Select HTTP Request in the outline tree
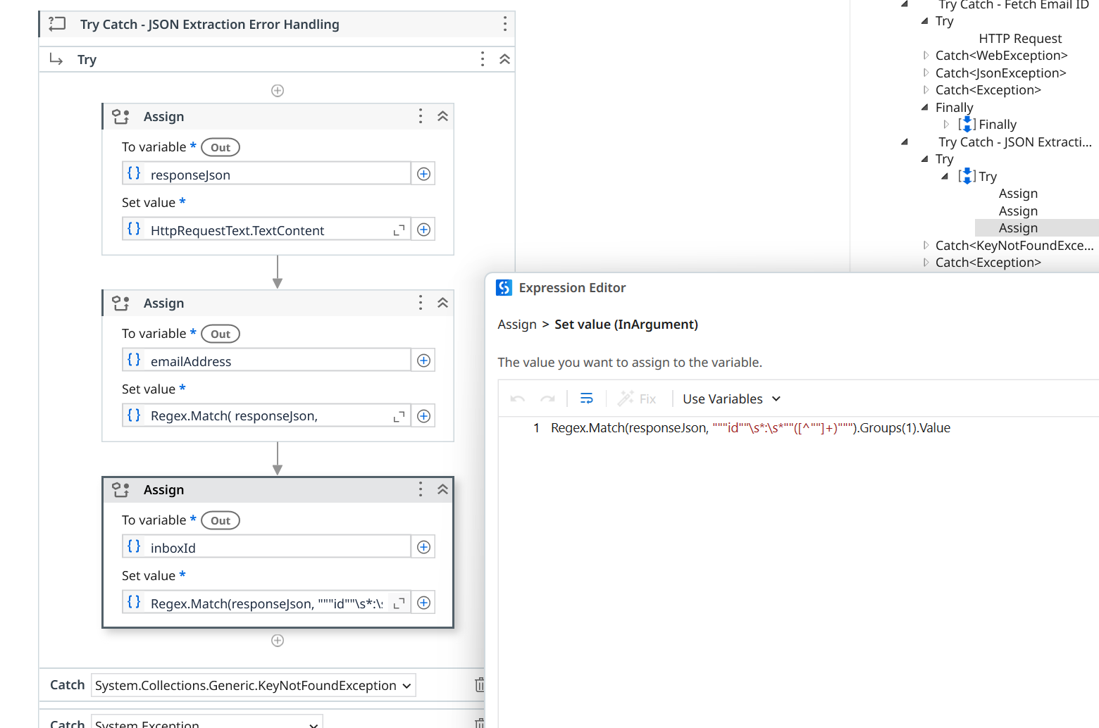The width and height of the screenshot is (1099, 728). click(x=1020, y=39)
